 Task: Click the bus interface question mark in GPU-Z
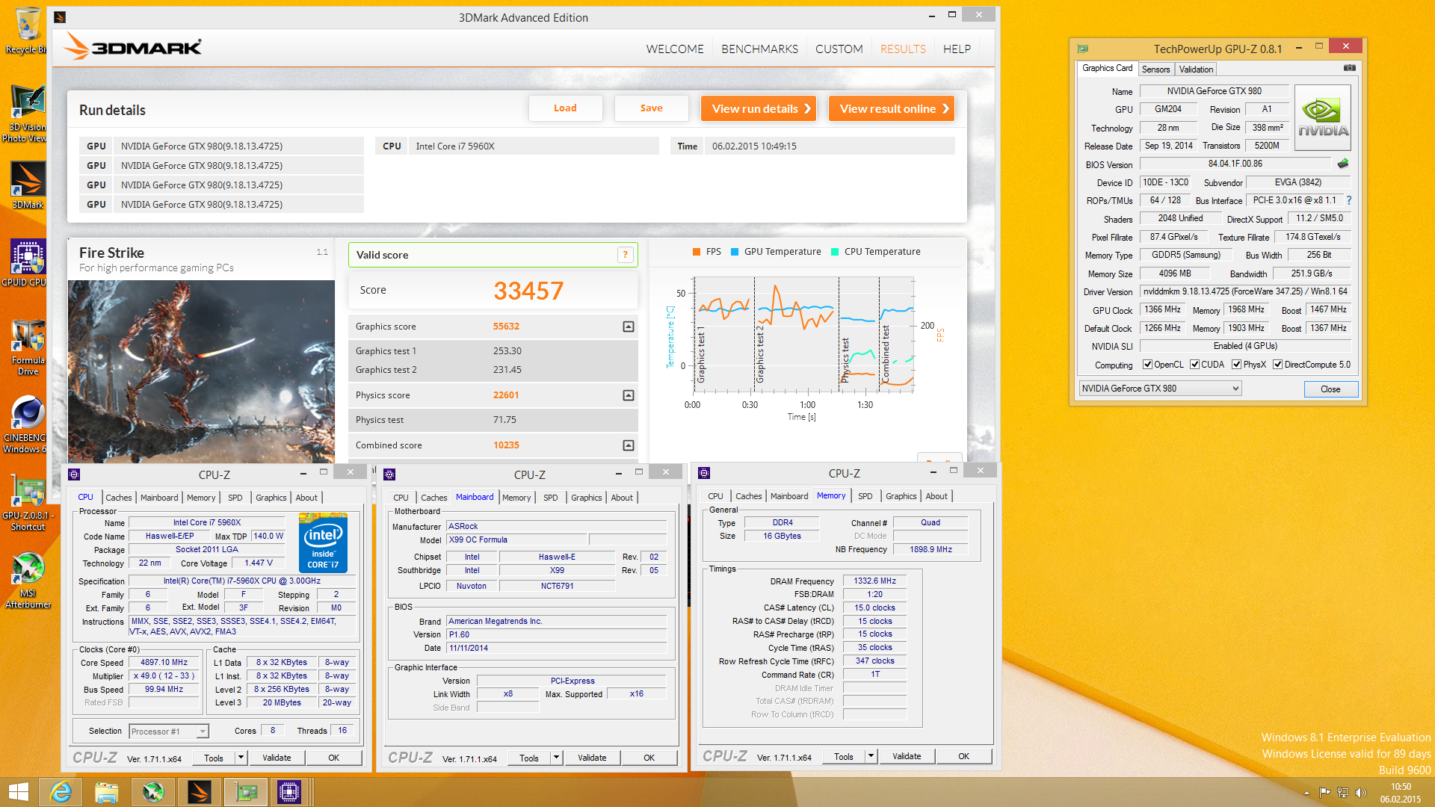[1349, 200]
